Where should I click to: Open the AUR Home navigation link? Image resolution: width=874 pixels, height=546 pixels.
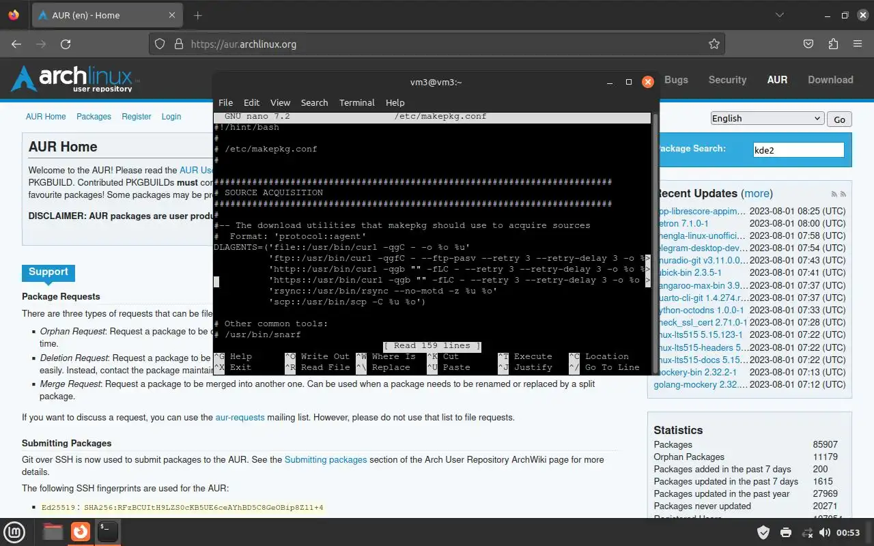[x=46, y=117]
